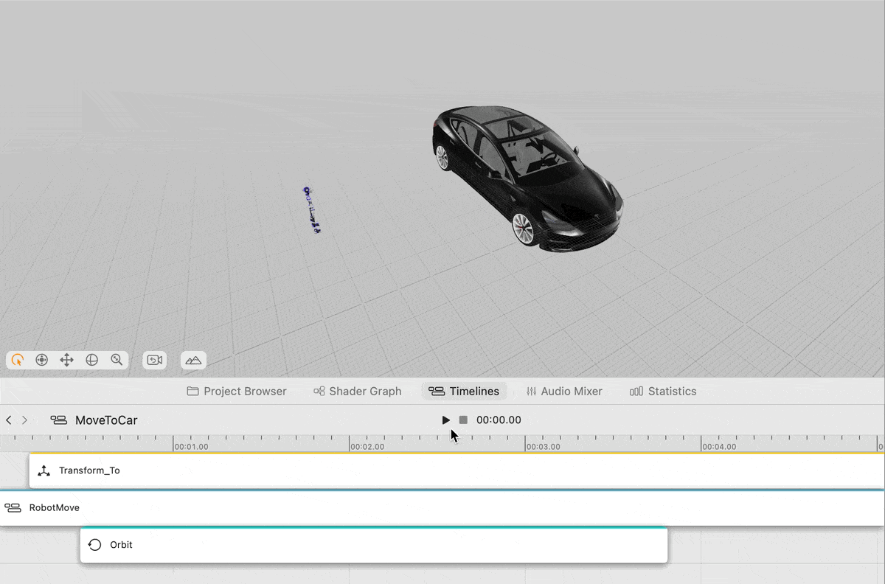Open the Audio Mixer tab
The height and width of the screenshot is (584, 885).
563,392
